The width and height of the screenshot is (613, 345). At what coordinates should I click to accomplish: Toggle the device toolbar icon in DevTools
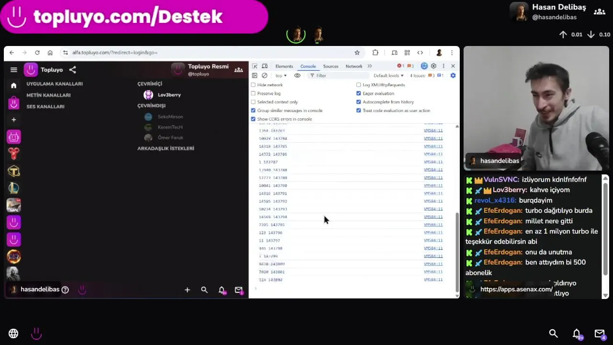264,66
